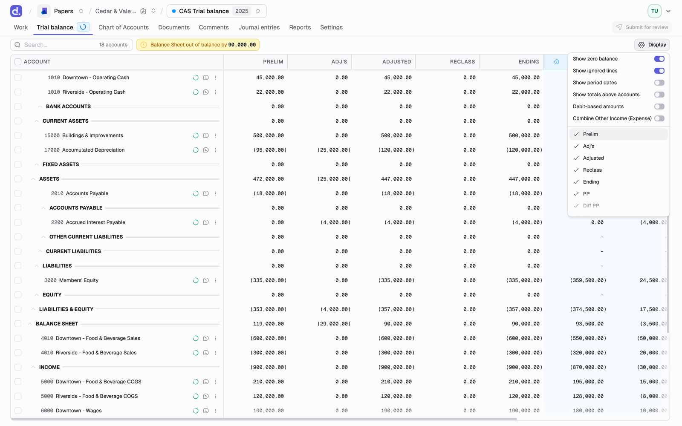Screen dimensions: 682x426
Task: Open more options for Riverside - Operating Cash
Action: pyautogui.click(x=215, y=92)
